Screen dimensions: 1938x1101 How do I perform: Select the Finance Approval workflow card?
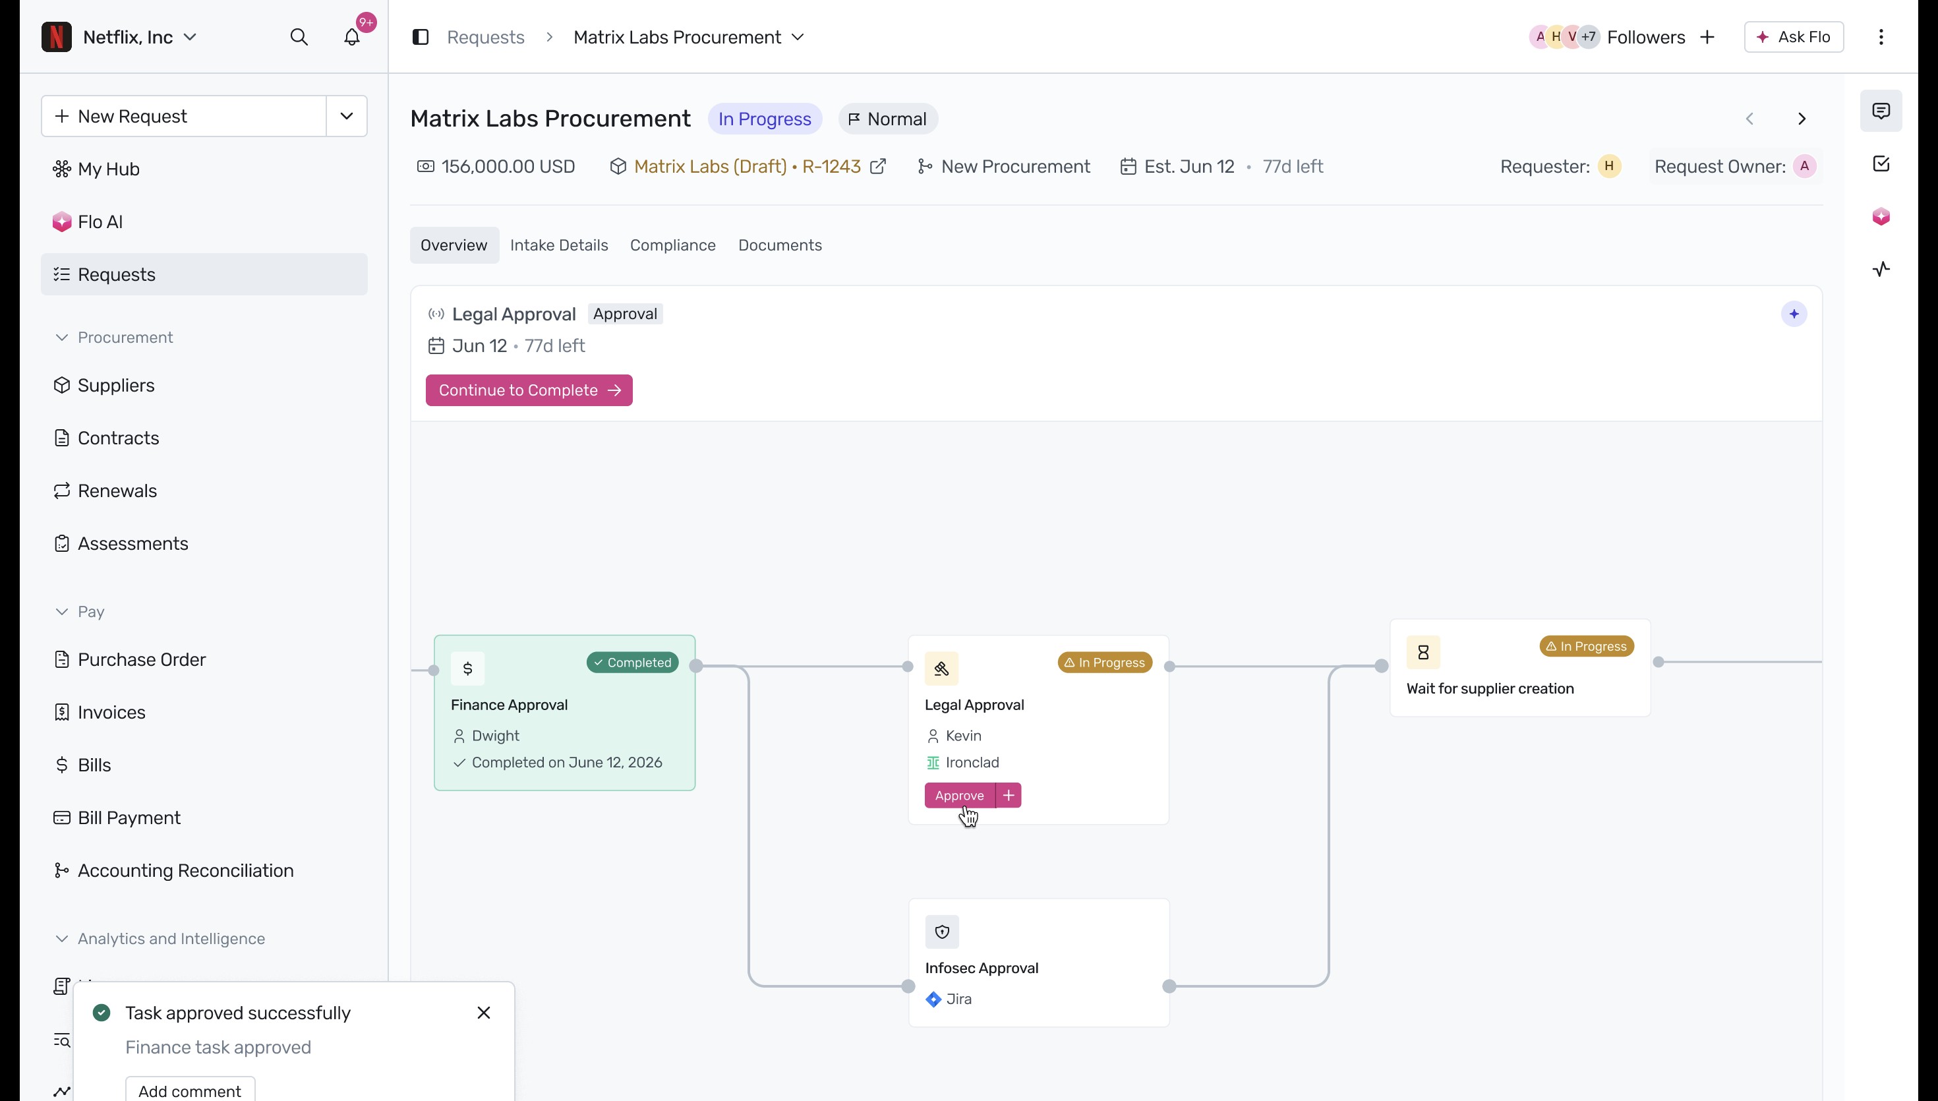pyautogui.click(x=565, y=713)
